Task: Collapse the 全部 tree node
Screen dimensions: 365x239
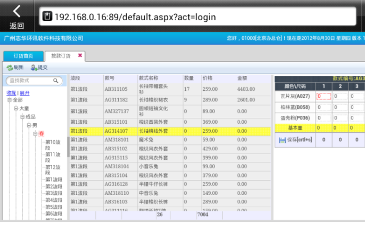Action: [10, 100]
